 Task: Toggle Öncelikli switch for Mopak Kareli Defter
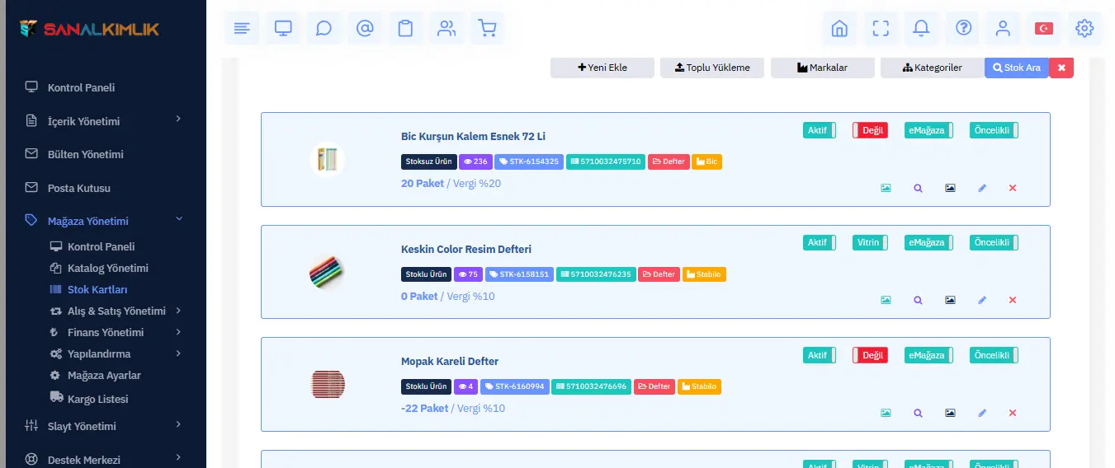994,355
